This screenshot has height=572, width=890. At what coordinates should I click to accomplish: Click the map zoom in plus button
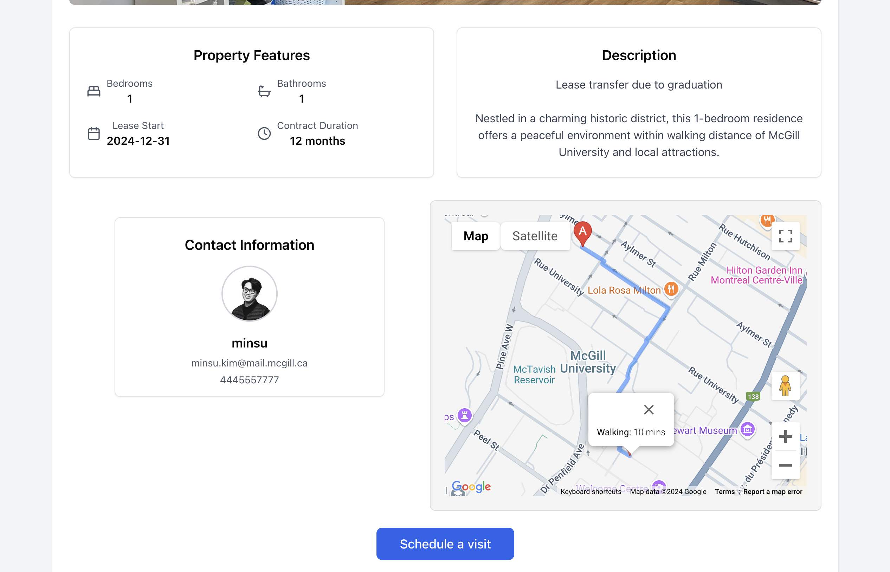[x=785, y=436]
